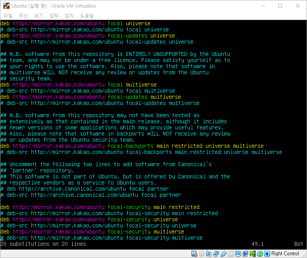This screenshot has height=258, width=307.
Task: Click the 'deb ... focal multiverse' line
Action: 78,85
